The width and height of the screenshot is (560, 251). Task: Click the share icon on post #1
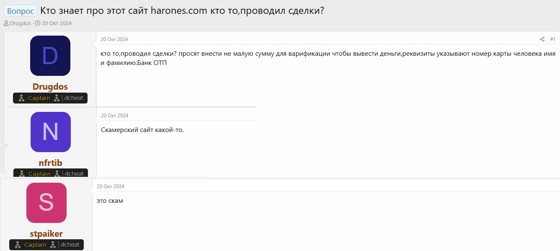point(542,39)
